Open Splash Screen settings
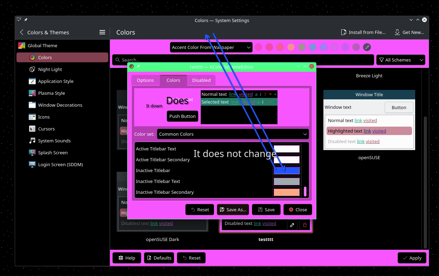 [x=62, y=153]
